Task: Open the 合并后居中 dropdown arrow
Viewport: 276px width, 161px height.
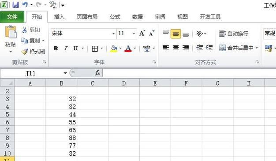Action: (257, 48)
